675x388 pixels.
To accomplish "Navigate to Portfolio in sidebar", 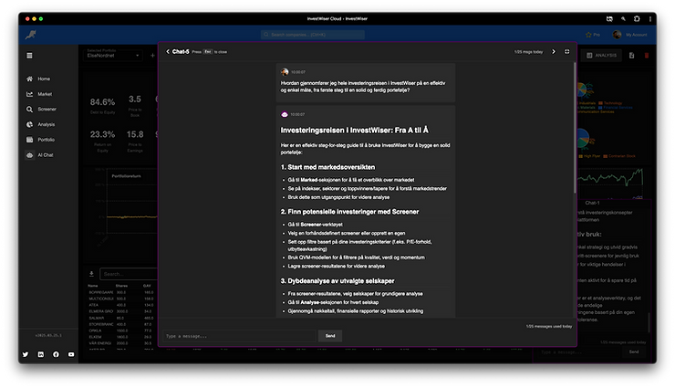I will click(46, 140).
